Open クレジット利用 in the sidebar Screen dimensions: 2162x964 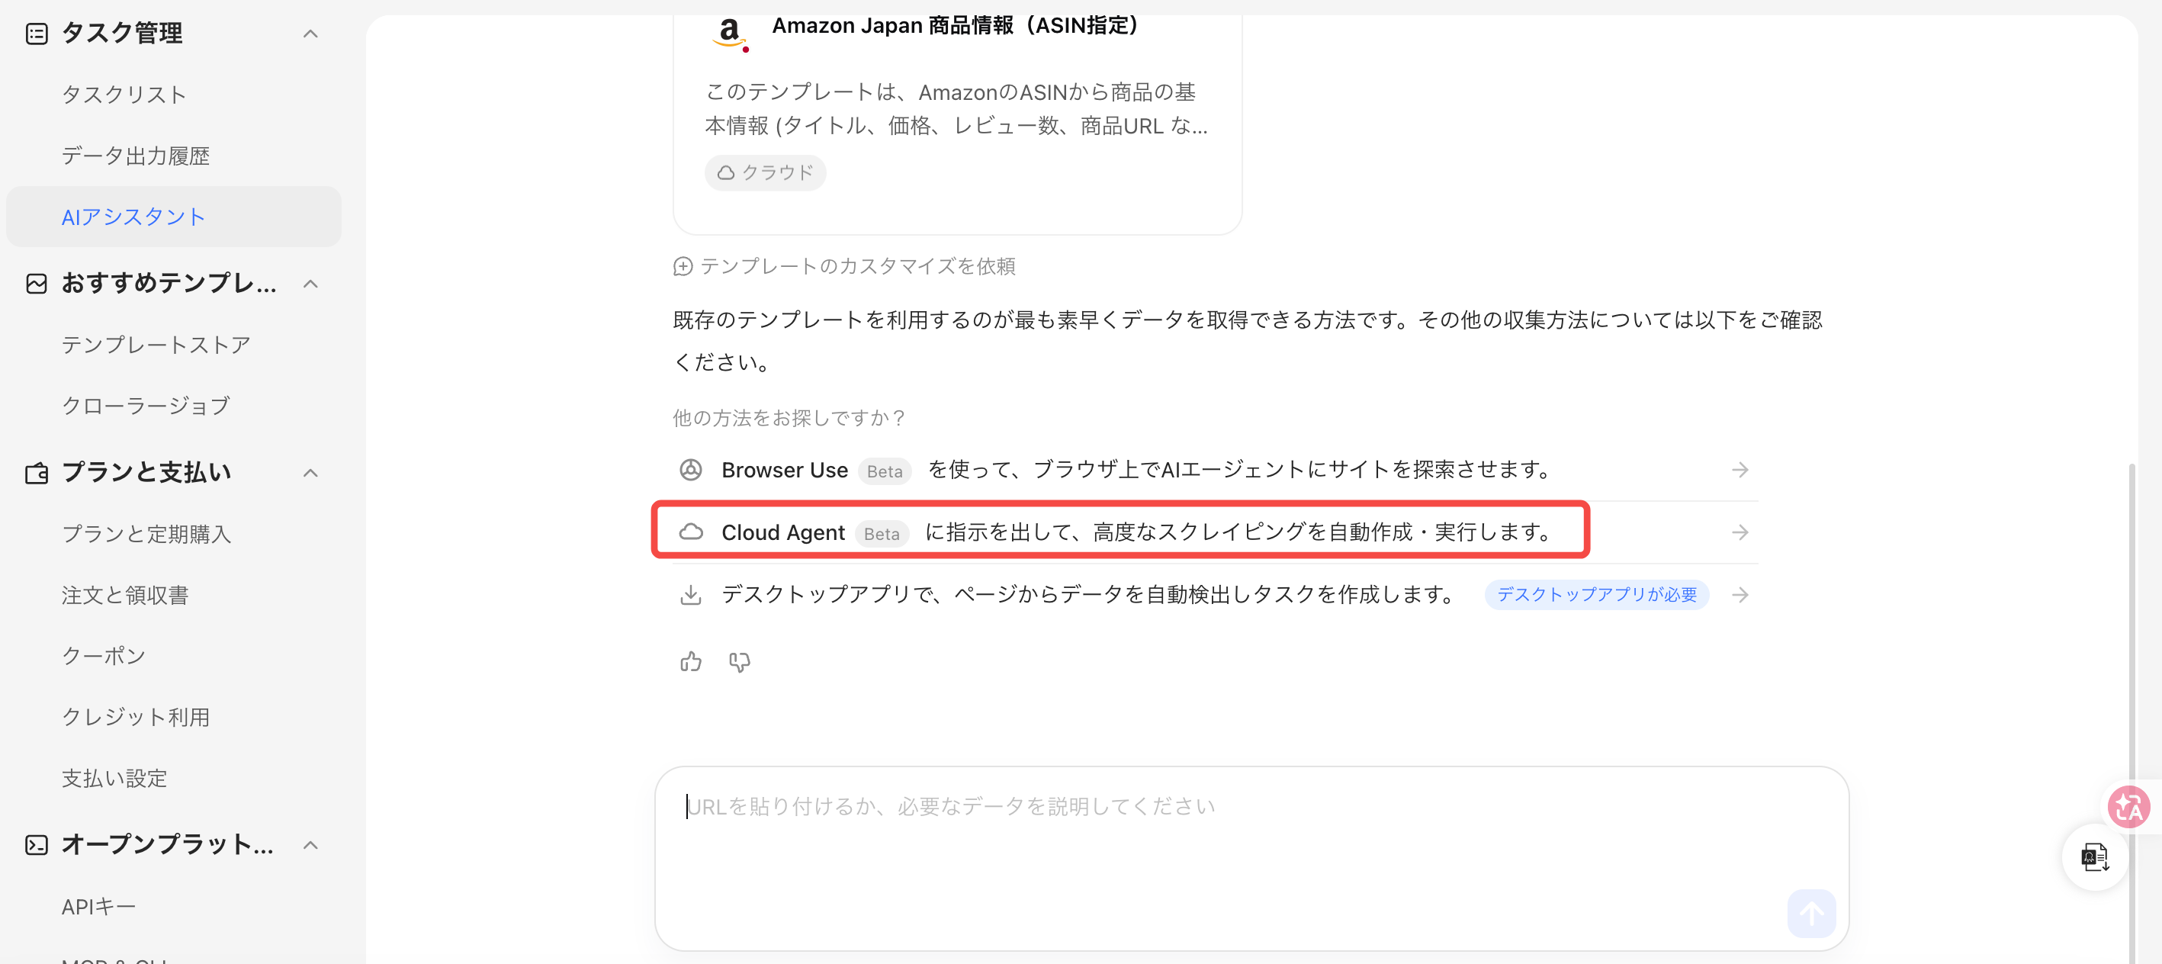[x=135, y=718]
